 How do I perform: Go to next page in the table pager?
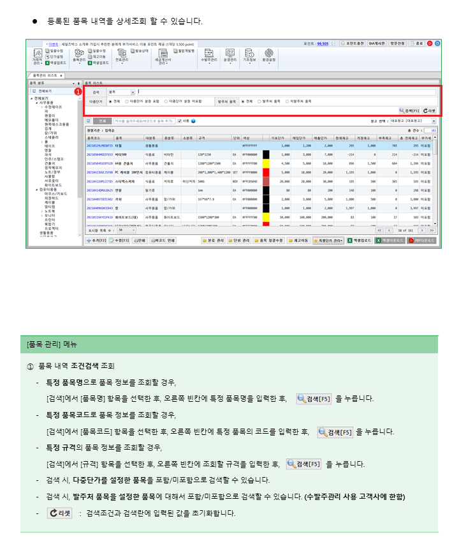[x=423, y=230]
